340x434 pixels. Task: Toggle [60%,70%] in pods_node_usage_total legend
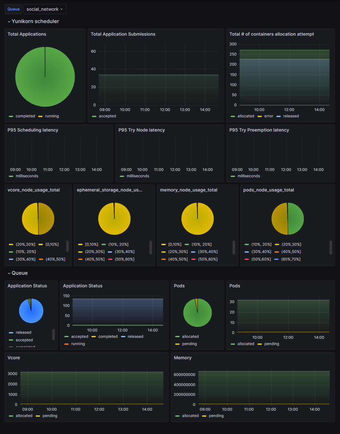click(291, 259)
